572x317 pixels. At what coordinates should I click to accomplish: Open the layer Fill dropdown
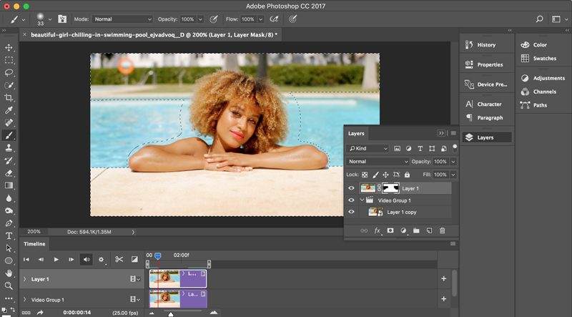(x=453, y=175)
